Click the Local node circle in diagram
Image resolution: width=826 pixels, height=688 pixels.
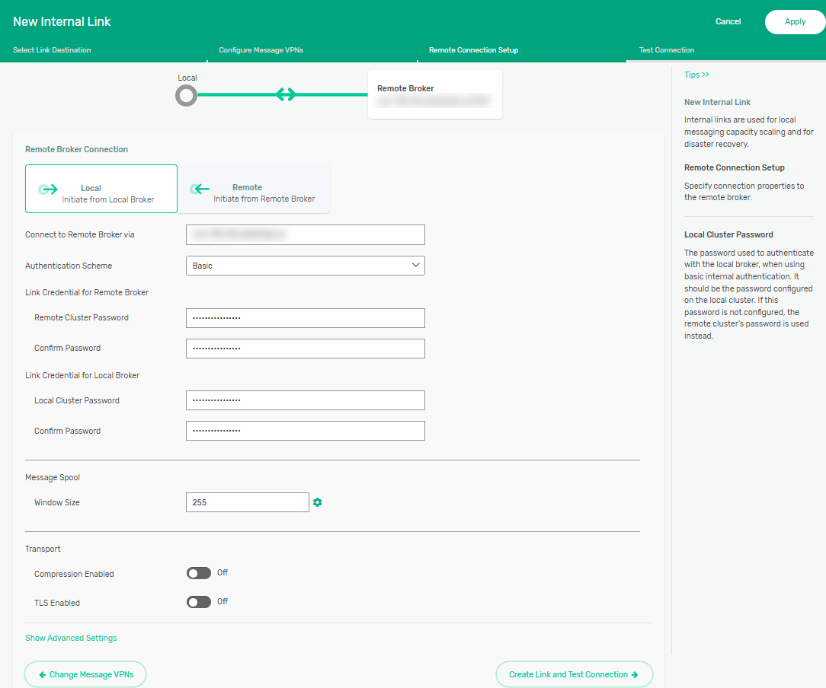pyautogui.click(x=186, y=95)
